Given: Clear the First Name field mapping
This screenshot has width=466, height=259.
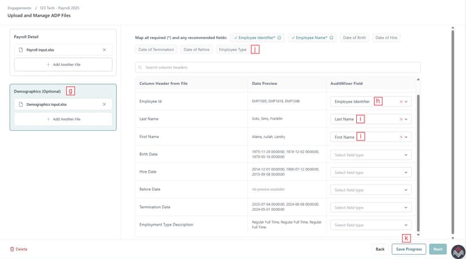Looking at the screenshot, I should tap(401, 137).
